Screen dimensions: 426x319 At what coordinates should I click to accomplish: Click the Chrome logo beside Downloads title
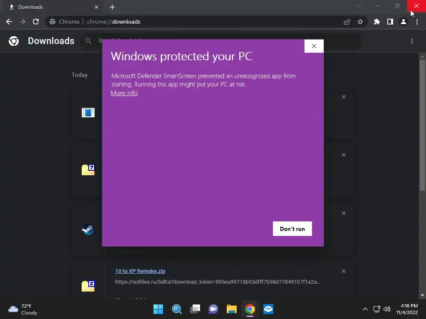[x=14, y=41]
